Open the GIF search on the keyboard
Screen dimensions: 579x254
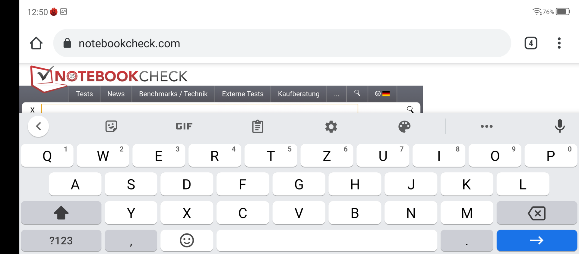click(184, 126)
